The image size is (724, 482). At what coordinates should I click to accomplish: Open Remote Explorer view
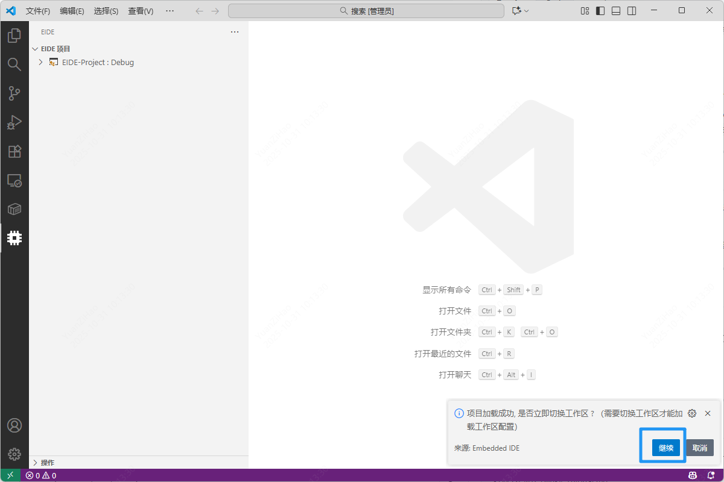[14, 180]
